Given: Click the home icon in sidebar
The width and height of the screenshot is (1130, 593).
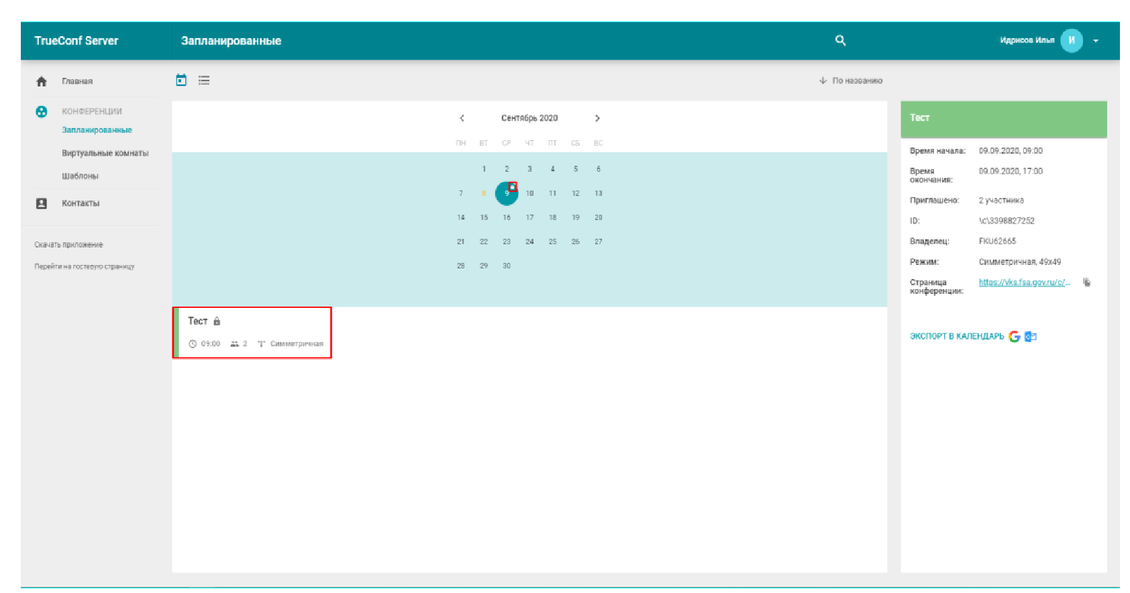Looking at the screenshot, I should [42, 81].
